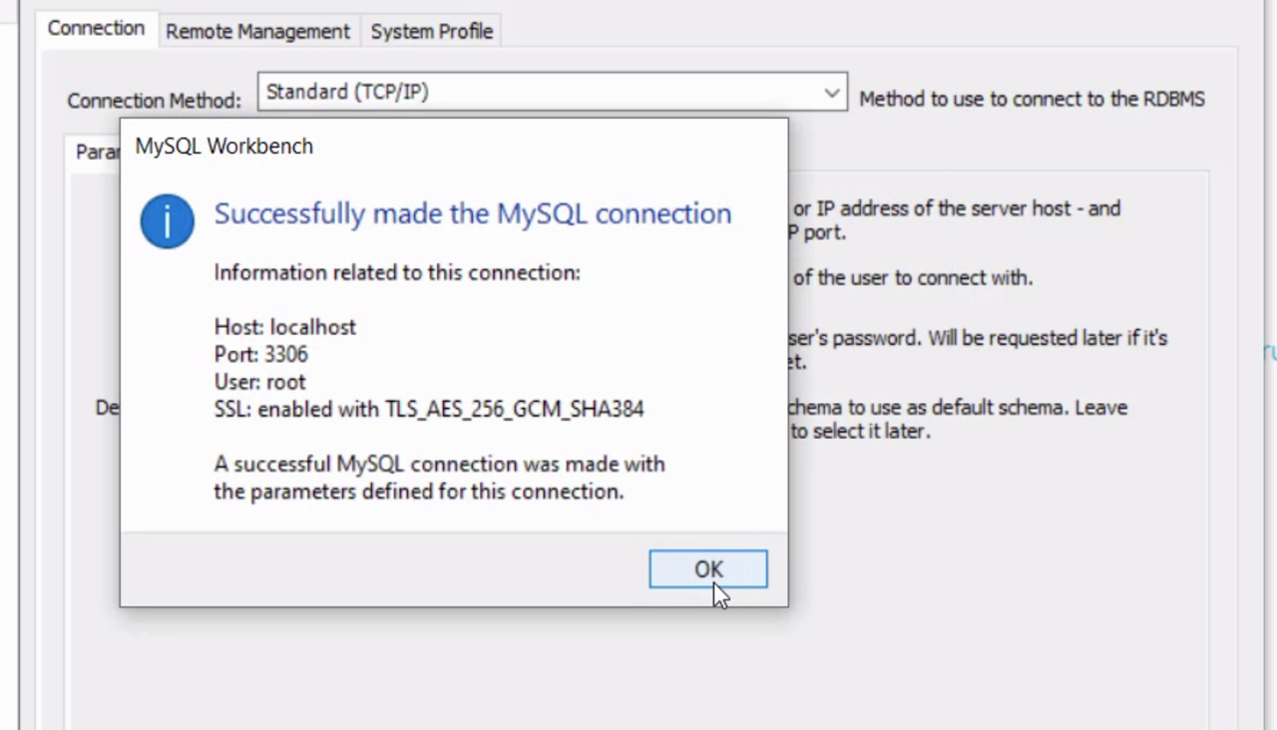Viewport: 1277px width, 730px height.
Task: Click the 'A successful MySQL connection' paragraph
Action: pyautogui.click(x=439, y=478)
